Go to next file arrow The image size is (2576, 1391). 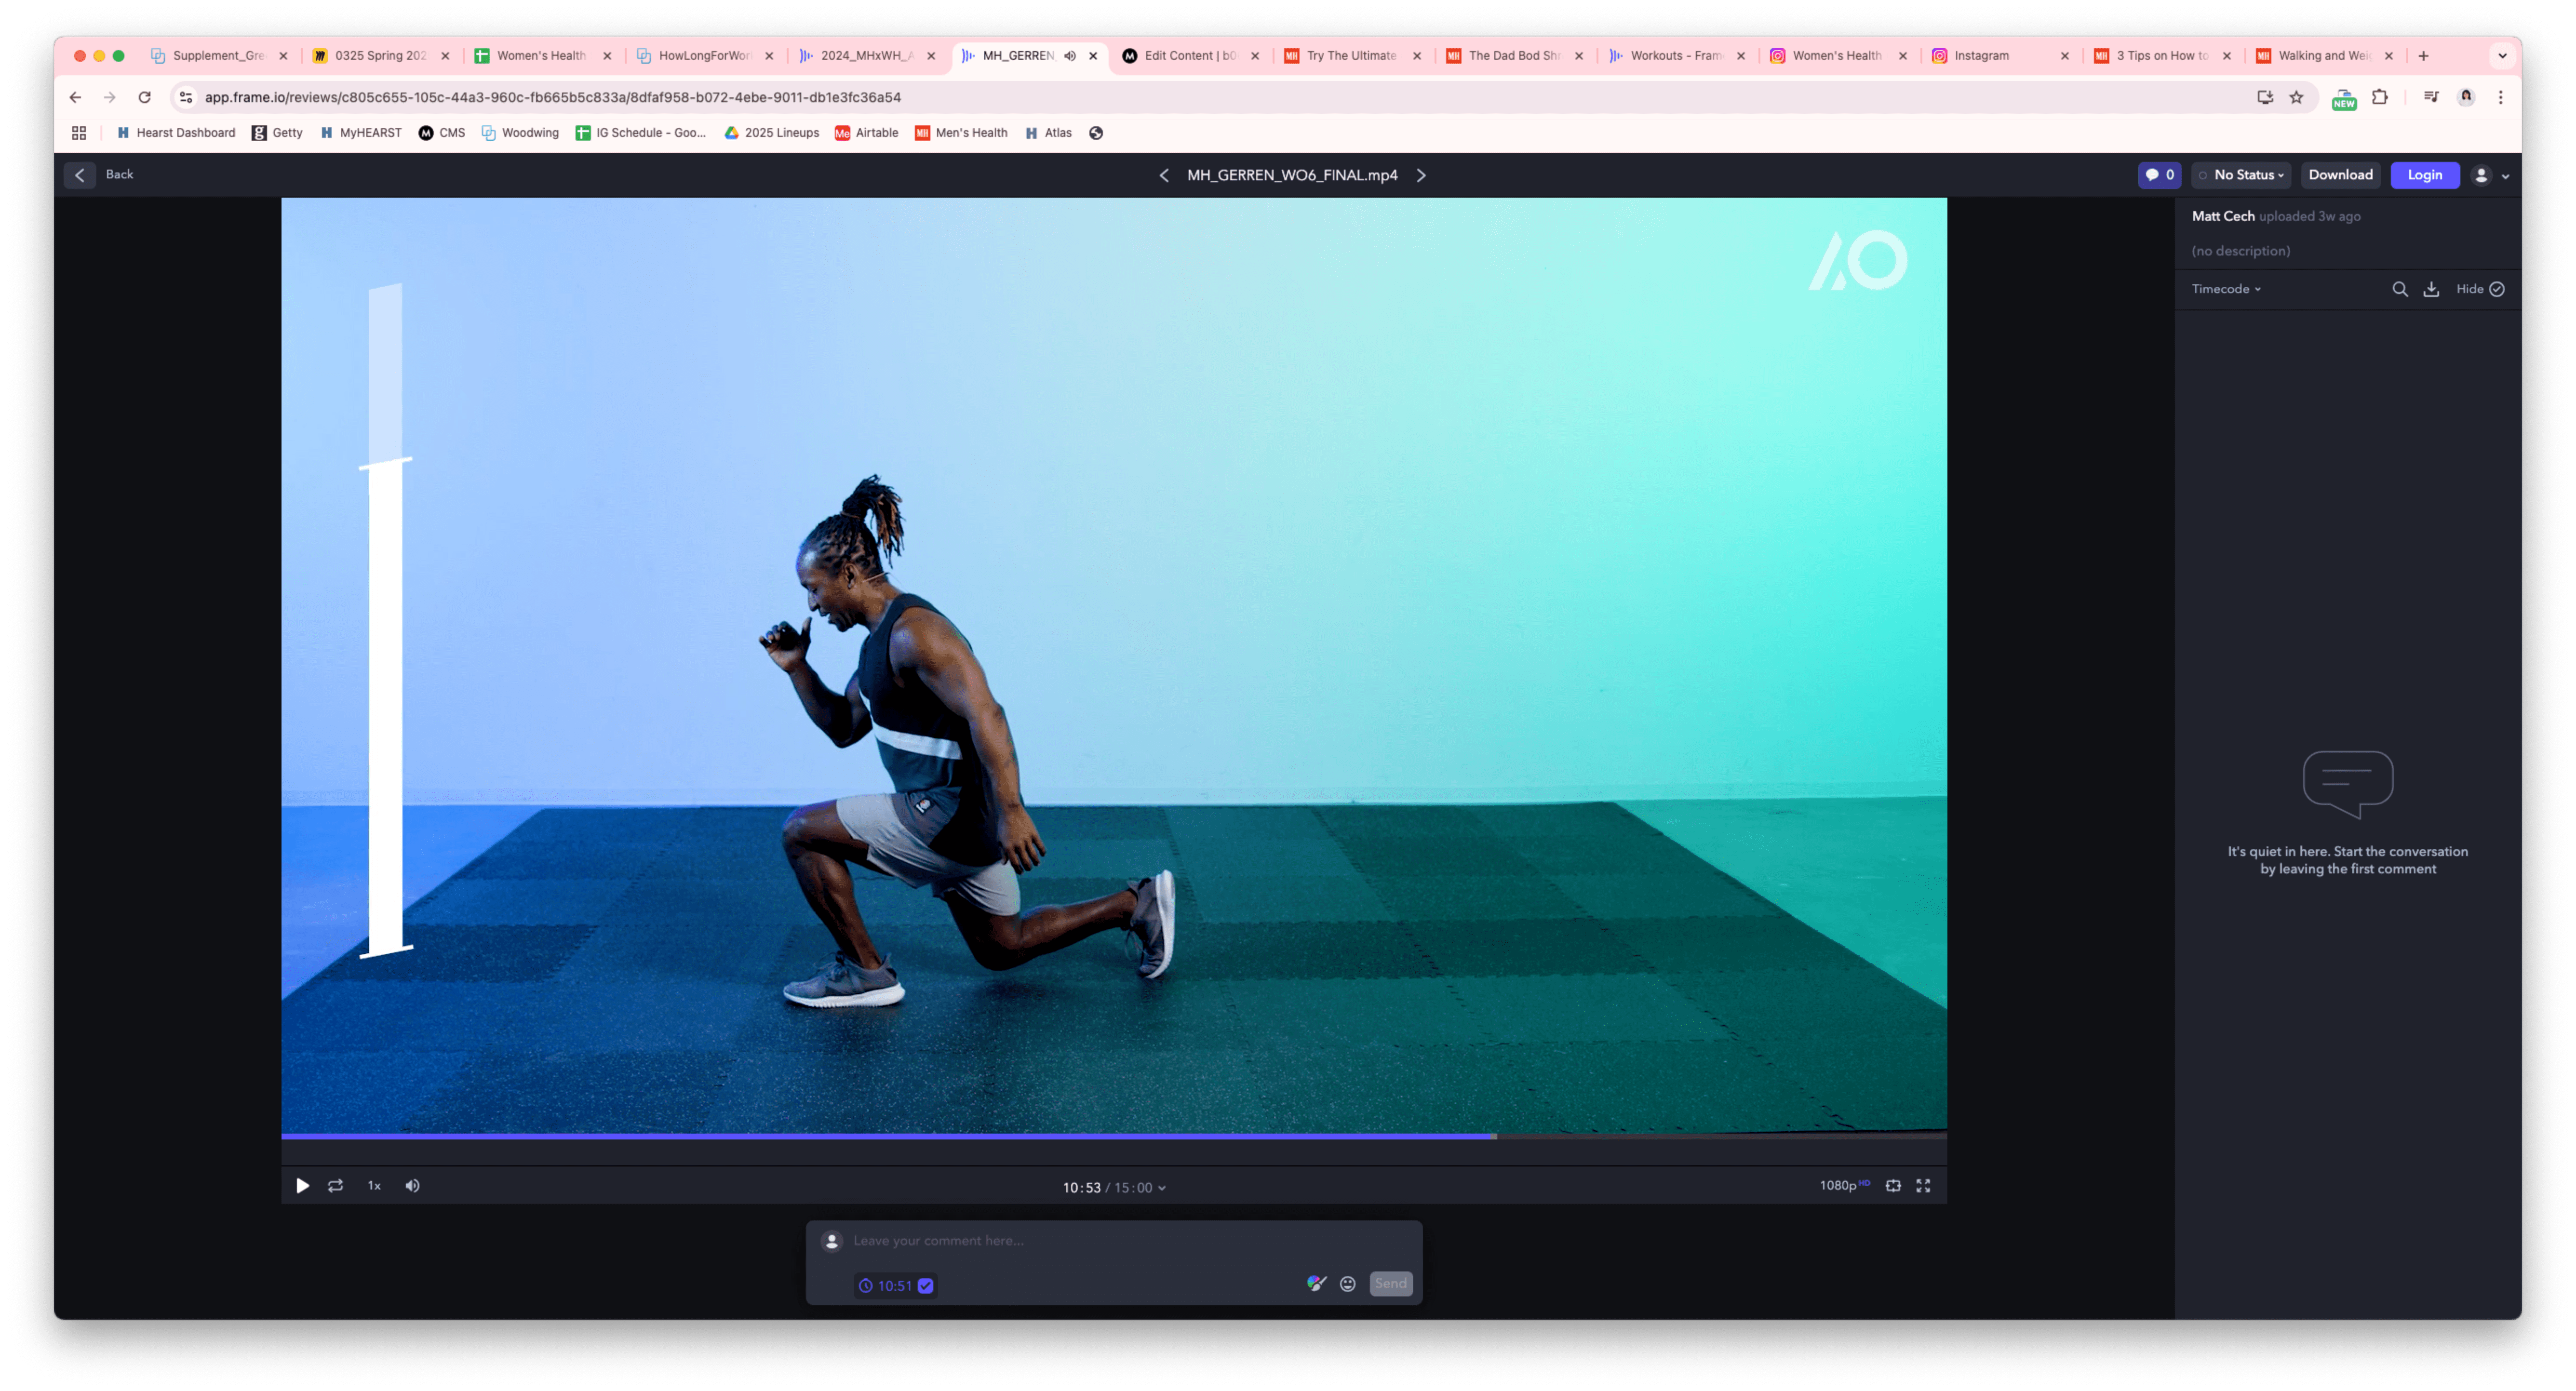(x=1421, y=175)
